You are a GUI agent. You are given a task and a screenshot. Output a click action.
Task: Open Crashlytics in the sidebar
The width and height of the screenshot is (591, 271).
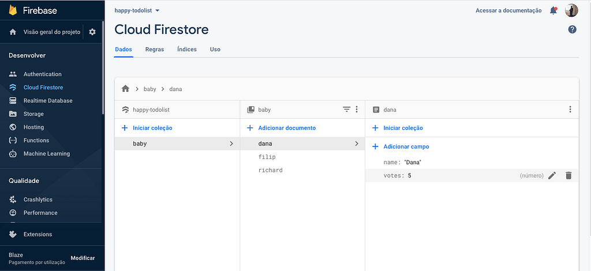38,200
